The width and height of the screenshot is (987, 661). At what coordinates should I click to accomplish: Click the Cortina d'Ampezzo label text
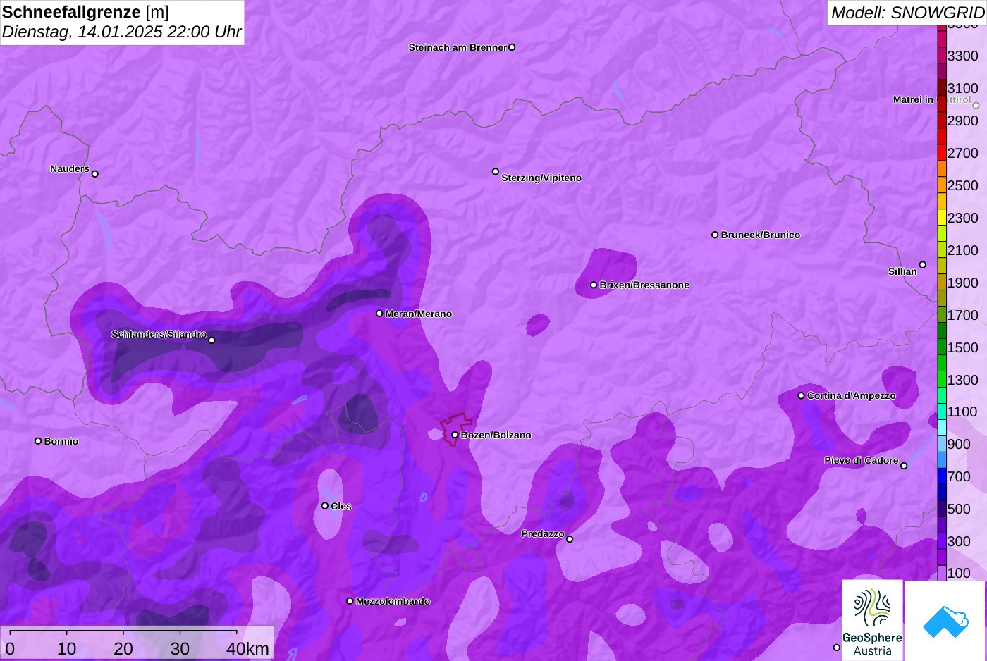[852, 395]
